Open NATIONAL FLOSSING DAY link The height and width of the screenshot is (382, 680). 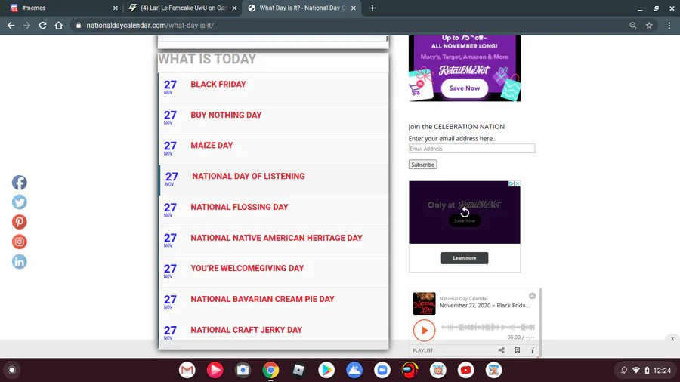(x=240, y=207)
